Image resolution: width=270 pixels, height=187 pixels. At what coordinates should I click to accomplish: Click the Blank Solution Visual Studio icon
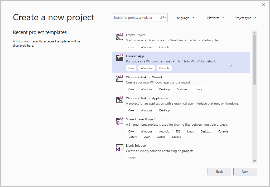point(119,147)
